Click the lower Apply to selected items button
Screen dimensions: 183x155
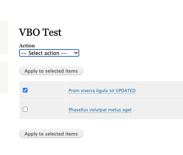coord(51,134)
